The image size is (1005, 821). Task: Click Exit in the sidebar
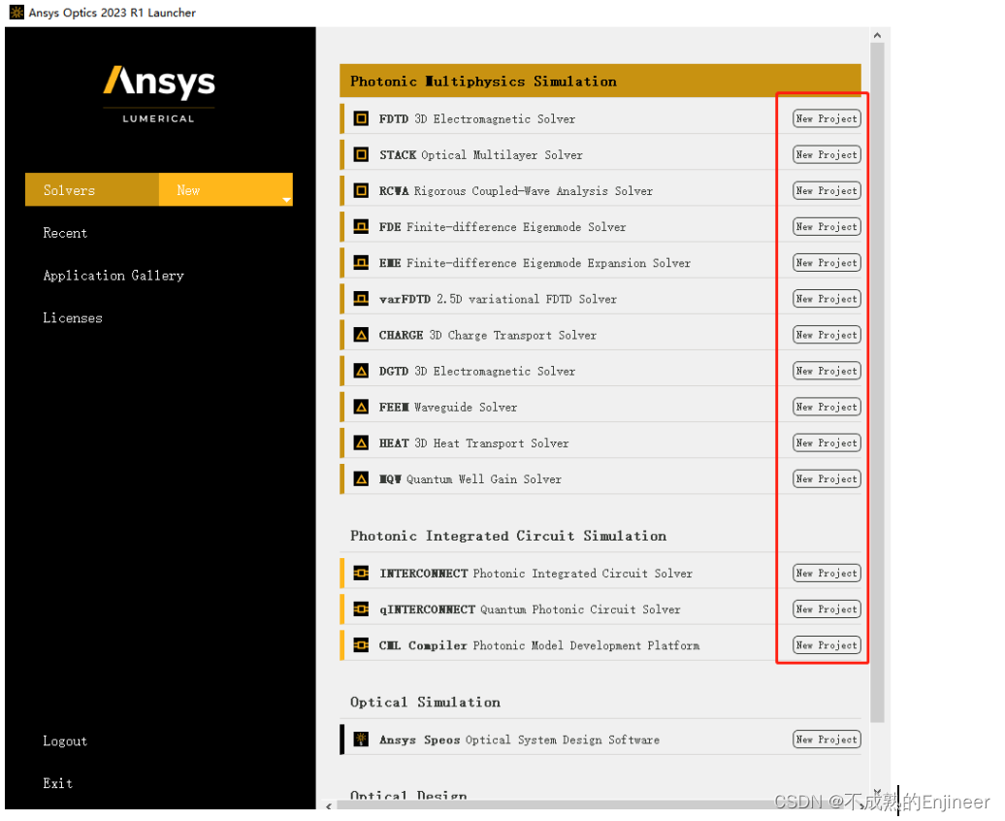pyautogui.click(x=57, y=783)
